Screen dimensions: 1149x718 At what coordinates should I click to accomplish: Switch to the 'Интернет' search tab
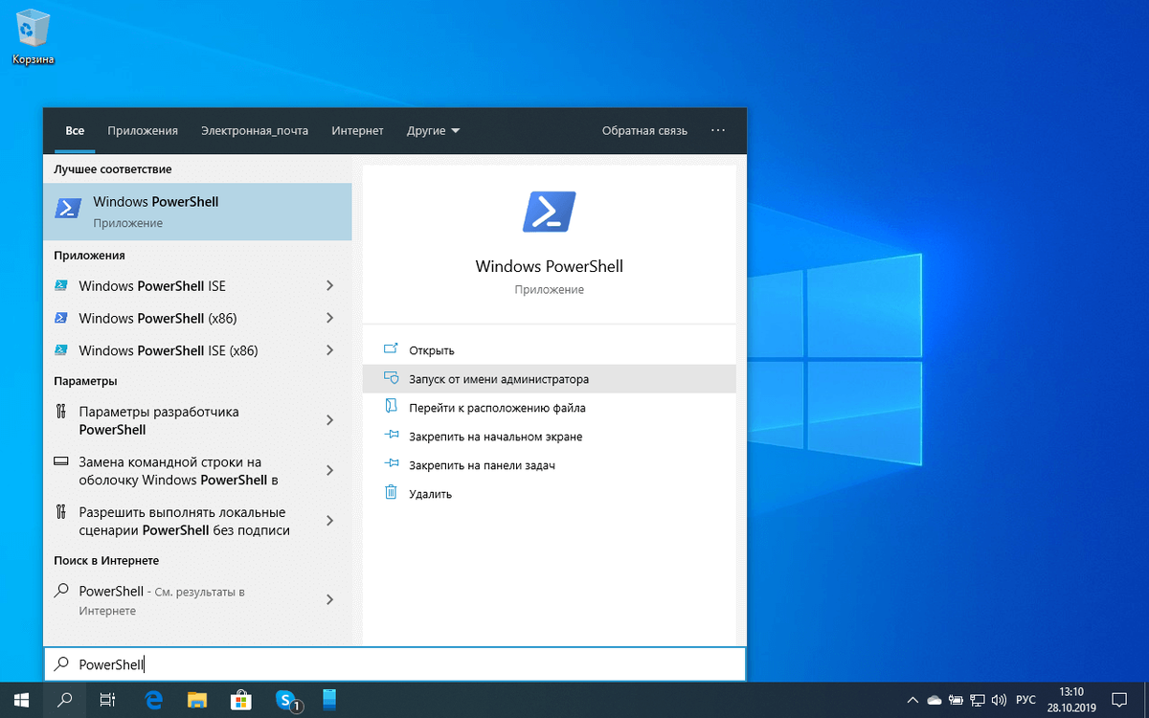[357, 130]
